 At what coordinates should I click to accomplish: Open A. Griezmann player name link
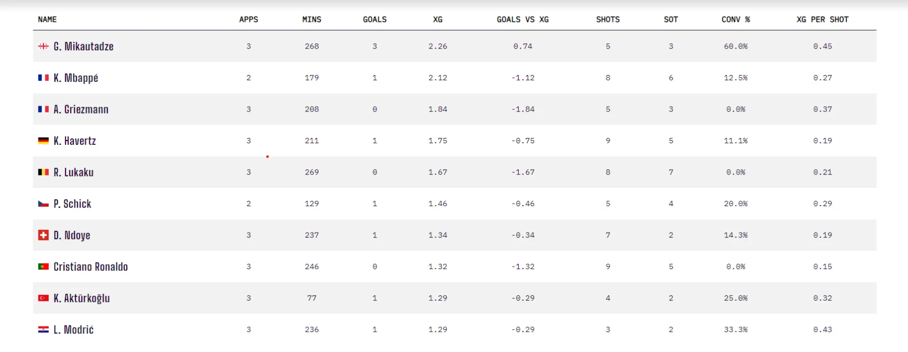[x=81, y=109]
